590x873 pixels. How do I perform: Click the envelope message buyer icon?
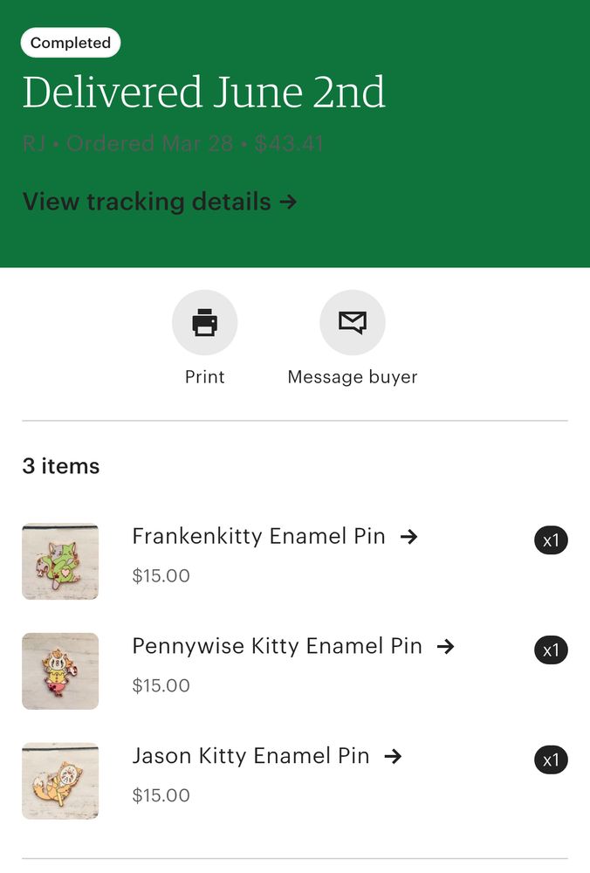point(352,323)
